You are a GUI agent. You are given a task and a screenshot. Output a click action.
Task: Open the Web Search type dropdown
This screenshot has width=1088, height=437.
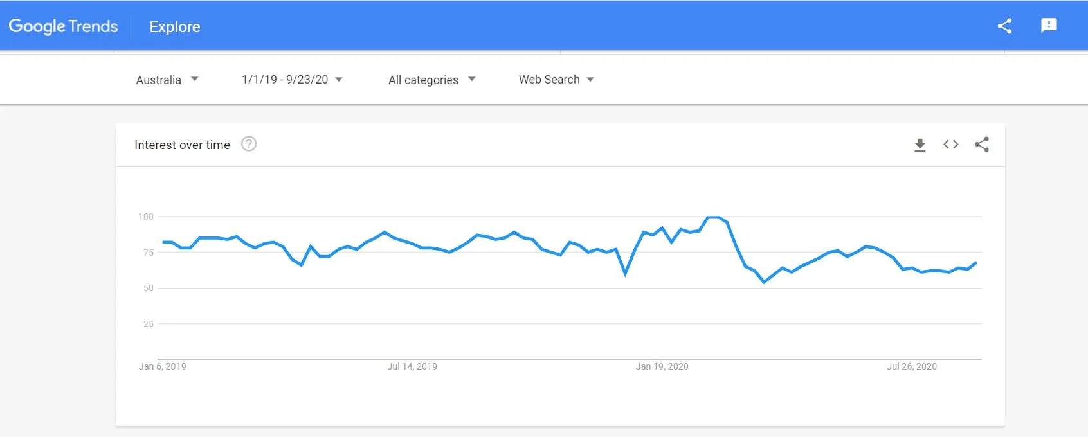[x=556, y=79]
